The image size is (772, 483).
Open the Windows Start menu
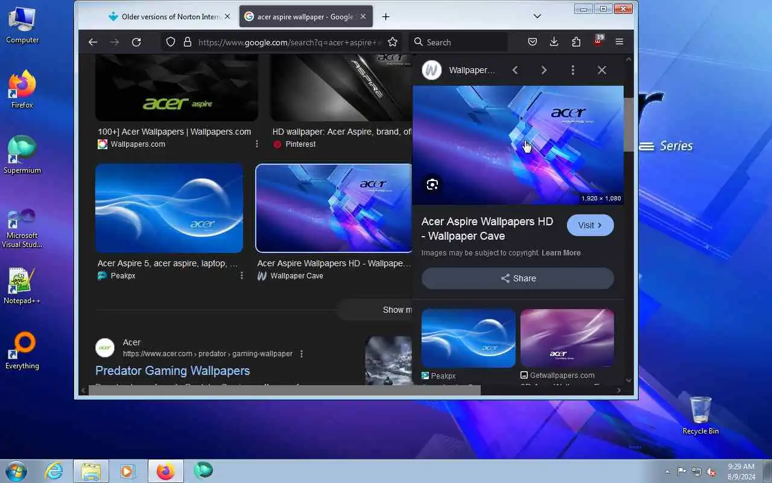tap(16, 471)
